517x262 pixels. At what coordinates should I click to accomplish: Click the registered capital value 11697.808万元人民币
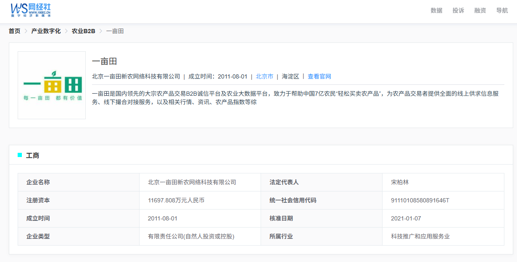coord(176,200)
